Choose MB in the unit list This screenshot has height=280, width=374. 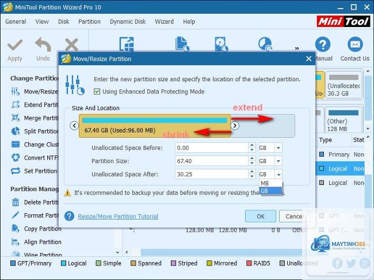pos(270,183)
